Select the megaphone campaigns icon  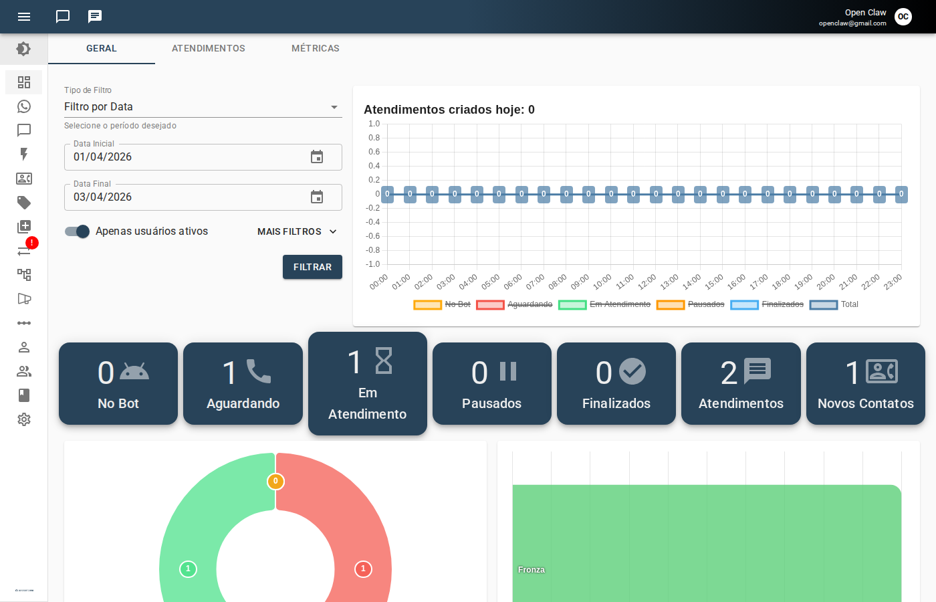24,299
